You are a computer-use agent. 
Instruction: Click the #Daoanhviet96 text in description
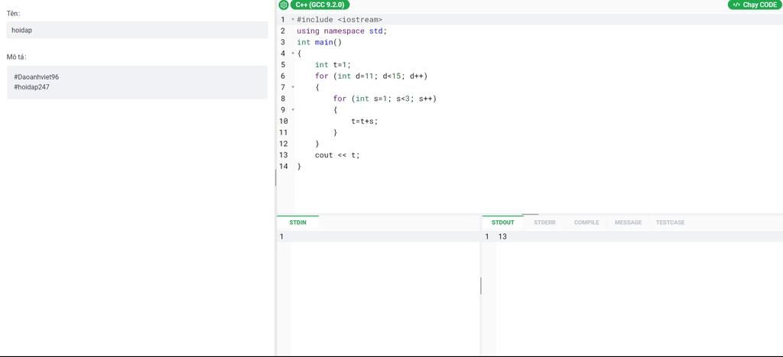click(x=37, y=77)
